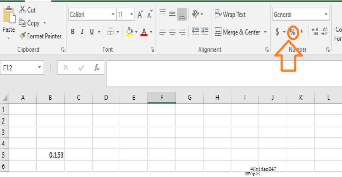
Task: Click the Comma Style icon
Action: coord(302,32)
